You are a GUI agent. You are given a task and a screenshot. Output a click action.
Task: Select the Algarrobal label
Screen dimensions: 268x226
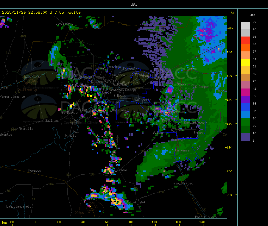131,82
